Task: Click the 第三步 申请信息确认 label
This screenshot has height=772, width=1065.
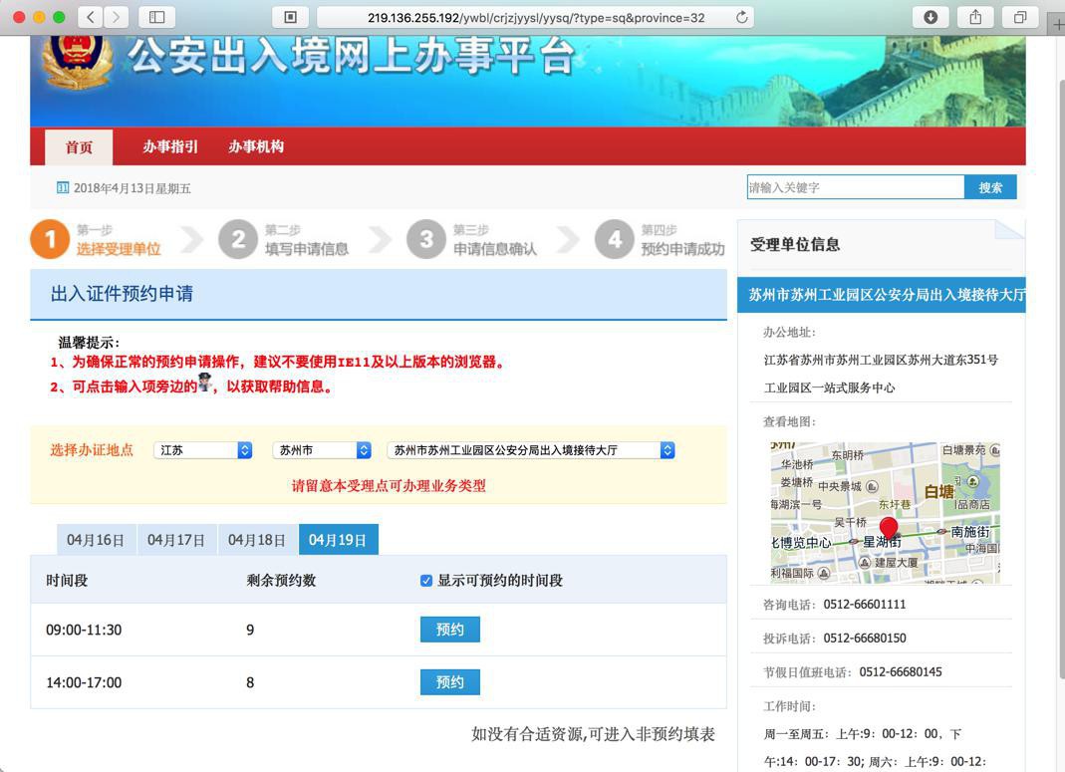Action: 494,240
